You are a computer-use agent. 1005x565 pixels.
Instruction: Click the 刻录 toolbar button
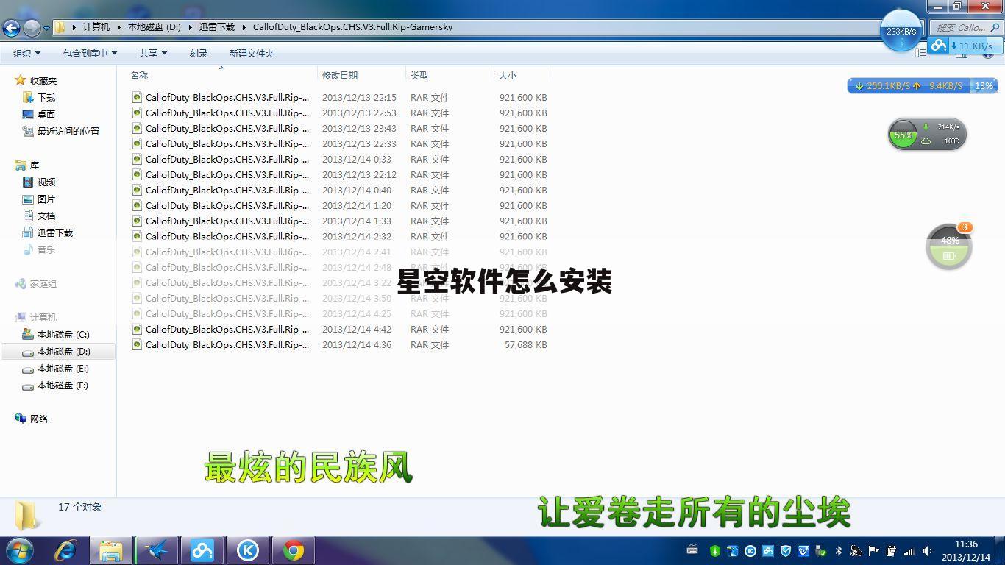(x=198, y=53)
